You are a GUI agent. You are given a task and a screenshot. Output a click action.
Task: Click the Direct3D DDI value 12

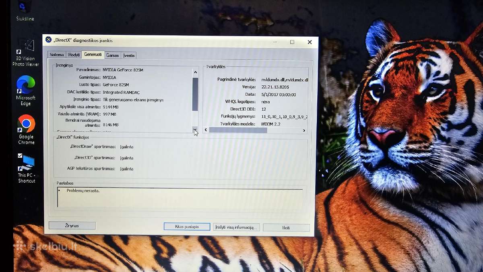(x=264, y=109)
